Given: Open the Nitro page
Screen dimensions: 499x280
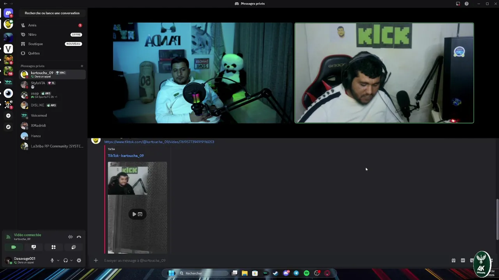Looking at the screenshot, I should point(52,35).
